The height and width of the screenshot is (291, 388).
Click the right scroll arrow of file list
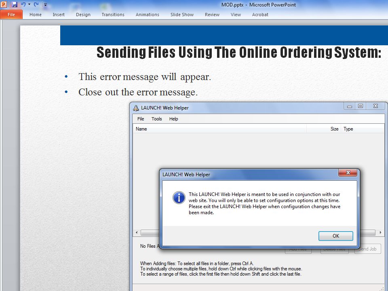point(380,233)
